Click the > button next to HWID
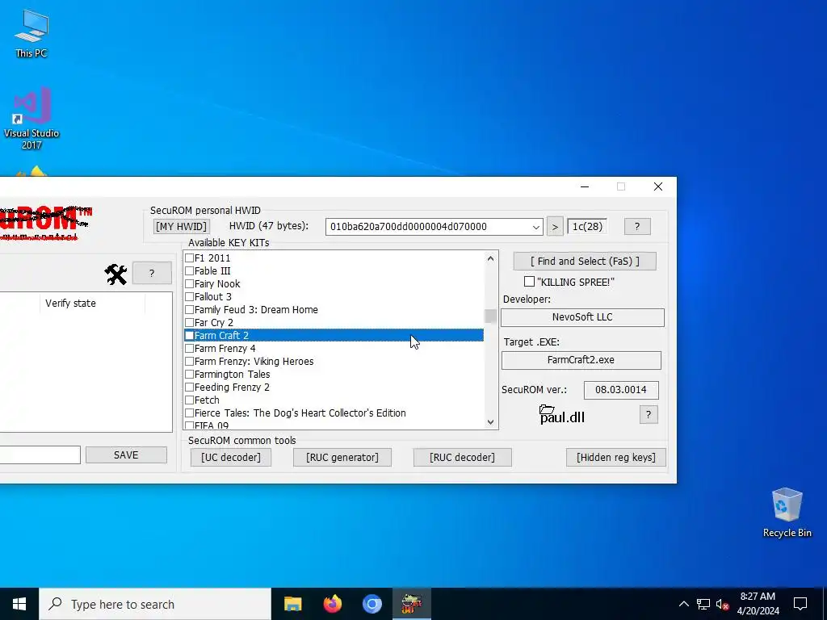The width and height of the screenshot is (827, 620). click(x=555, y=227)
